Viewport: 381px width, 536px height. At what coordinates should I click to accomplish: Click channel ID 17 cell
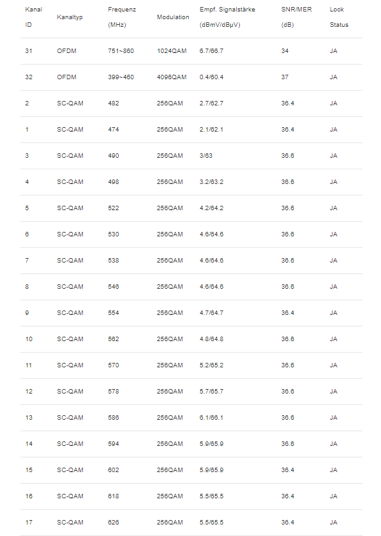(x=29, y=523)
